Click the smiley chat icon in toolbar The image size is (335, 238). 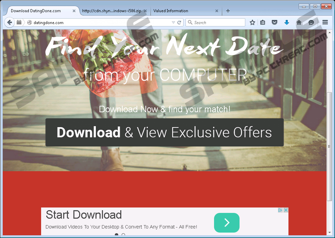311,23
